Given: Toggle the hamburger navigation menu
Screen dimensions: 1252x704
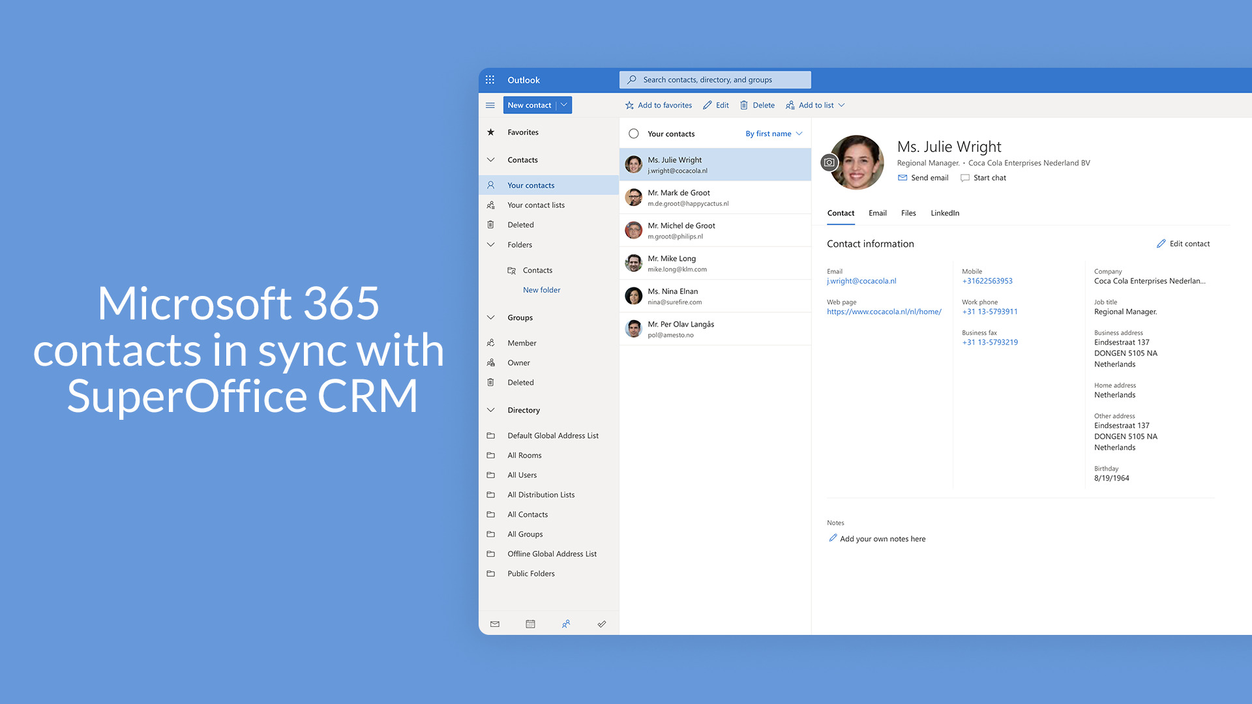Looking at the screenshot, I should pyautogui.click(x=490, y=105).
